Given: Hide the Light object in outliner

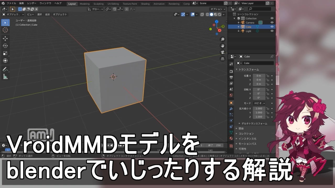Looking at the screenshot, I should tap(272, 31).
